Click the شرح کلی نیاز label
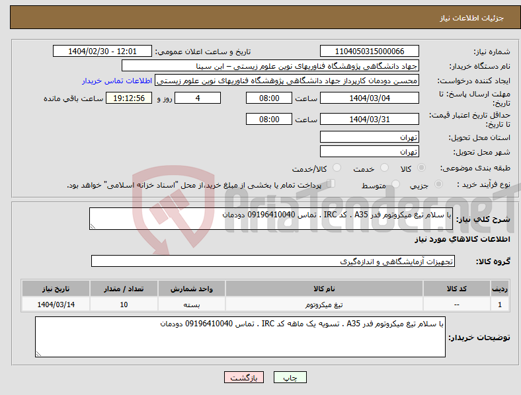The height and width of the screenshot is (395, 521). [x=483, y=219]
